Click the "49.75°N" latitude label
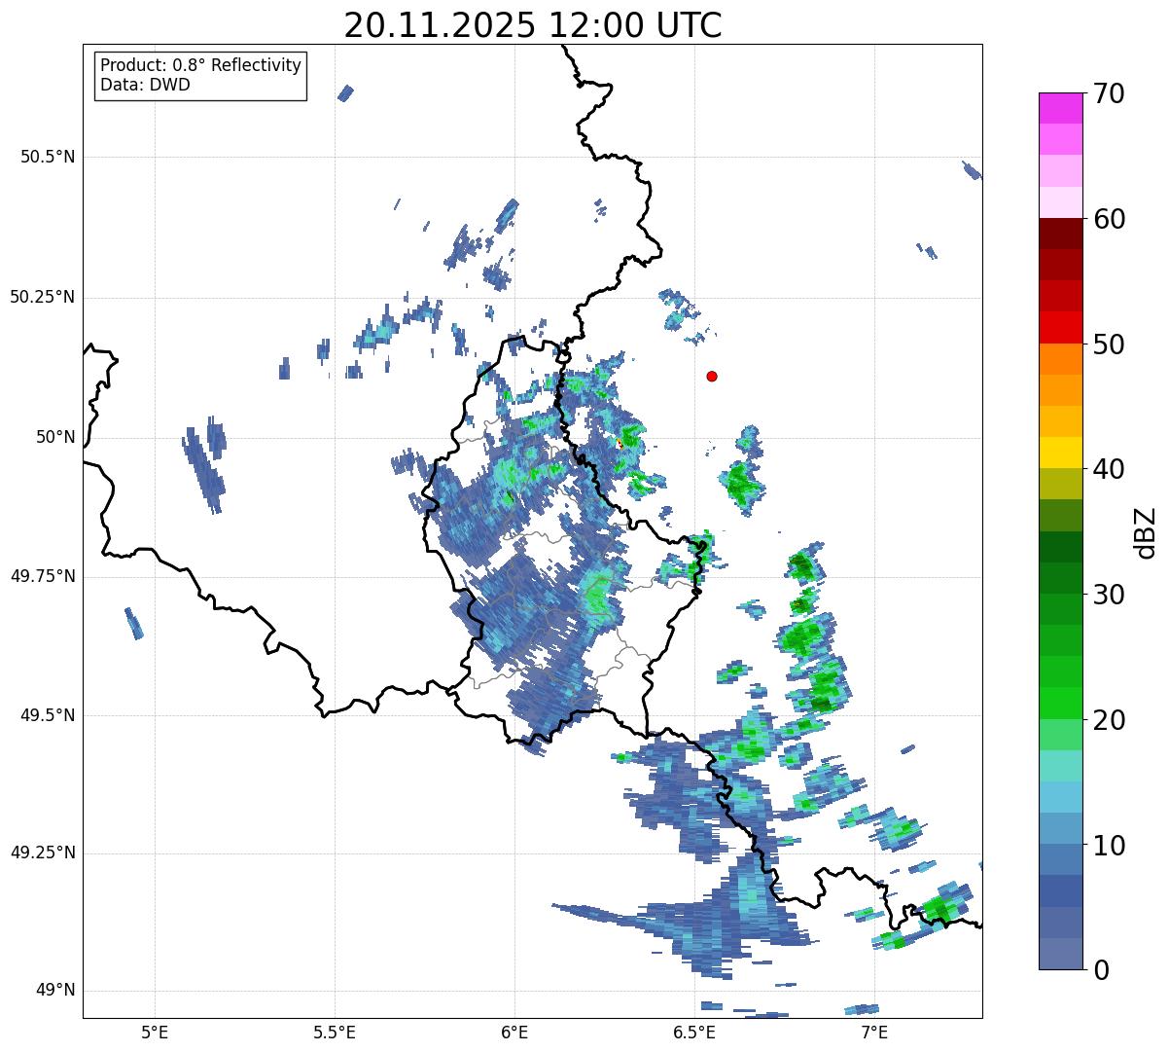1169x1052 pixels. (43, 576)
